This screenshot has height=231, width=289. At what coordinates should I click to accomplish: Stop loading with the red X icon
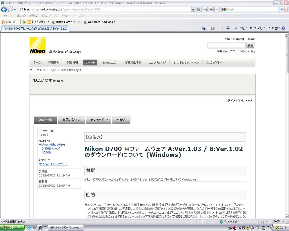pos(217,9)
